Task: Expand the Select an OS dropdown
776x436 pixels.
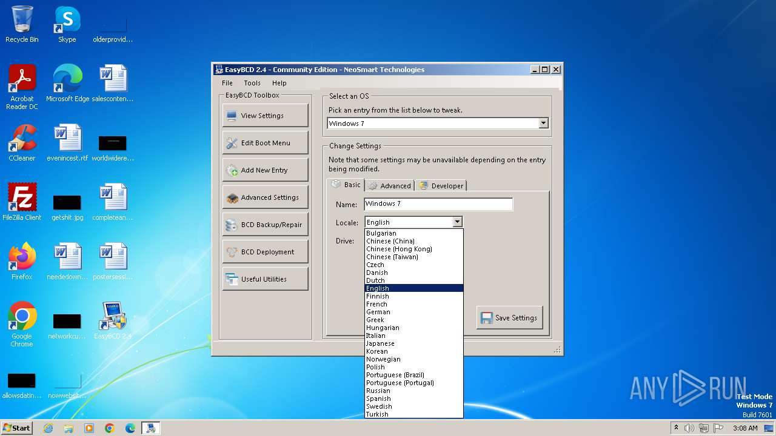Action: click(543, 123)
